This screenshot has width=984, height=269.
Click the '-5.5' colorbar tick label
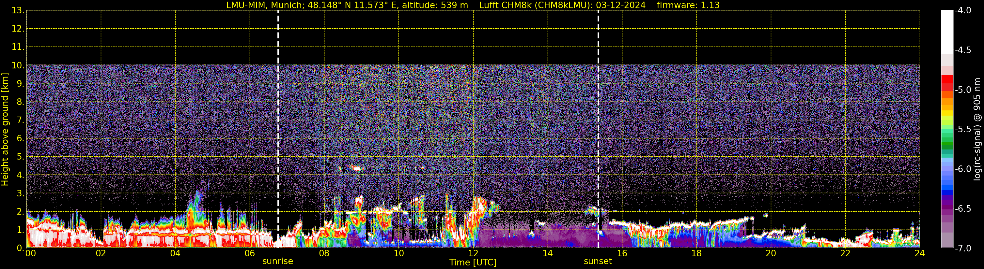[962, 130]
